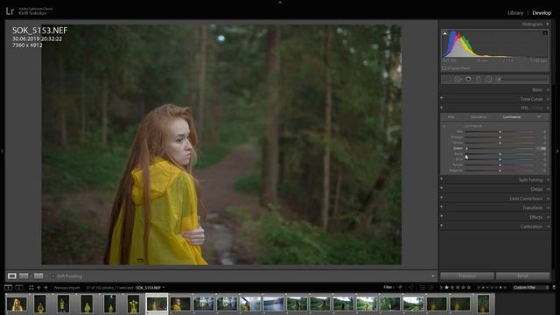
Task: Activate the HSL targeted adjustment tool
Action: tap(444, 126)
